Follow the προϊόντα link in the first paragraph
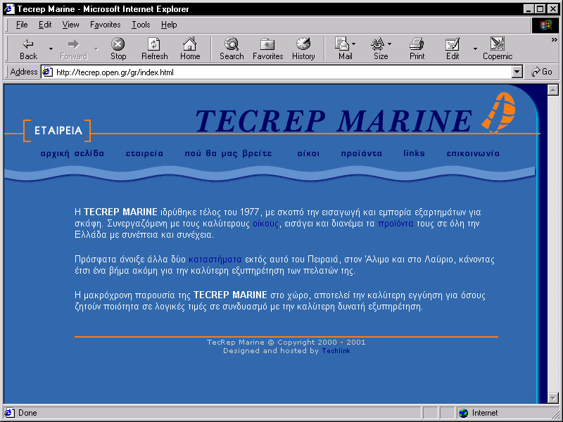 pyautogui.click(x=396, y=224)
